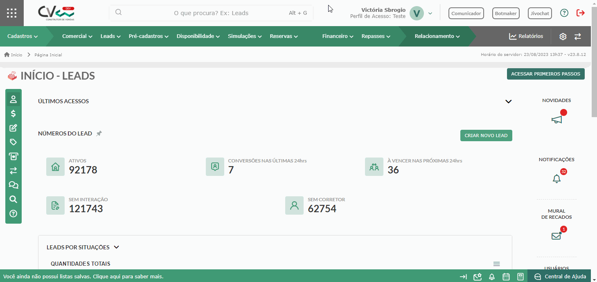Image resolution: width=597 pixels, height=282 pixels.
Task: Click the search magnifier icon in search bar
Action: click(x=118, y=12)
